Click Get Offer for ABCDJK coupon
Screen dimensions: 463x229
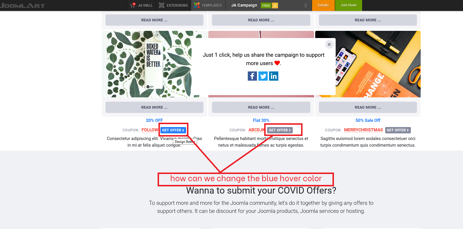pyautogui.click(x=280, y=130)
